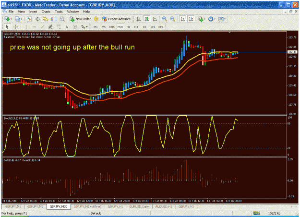Viewport: 300px width, 217px height.
Task: Click the clock periods icon
Action: pyautogui.click(x=211, y=19)
